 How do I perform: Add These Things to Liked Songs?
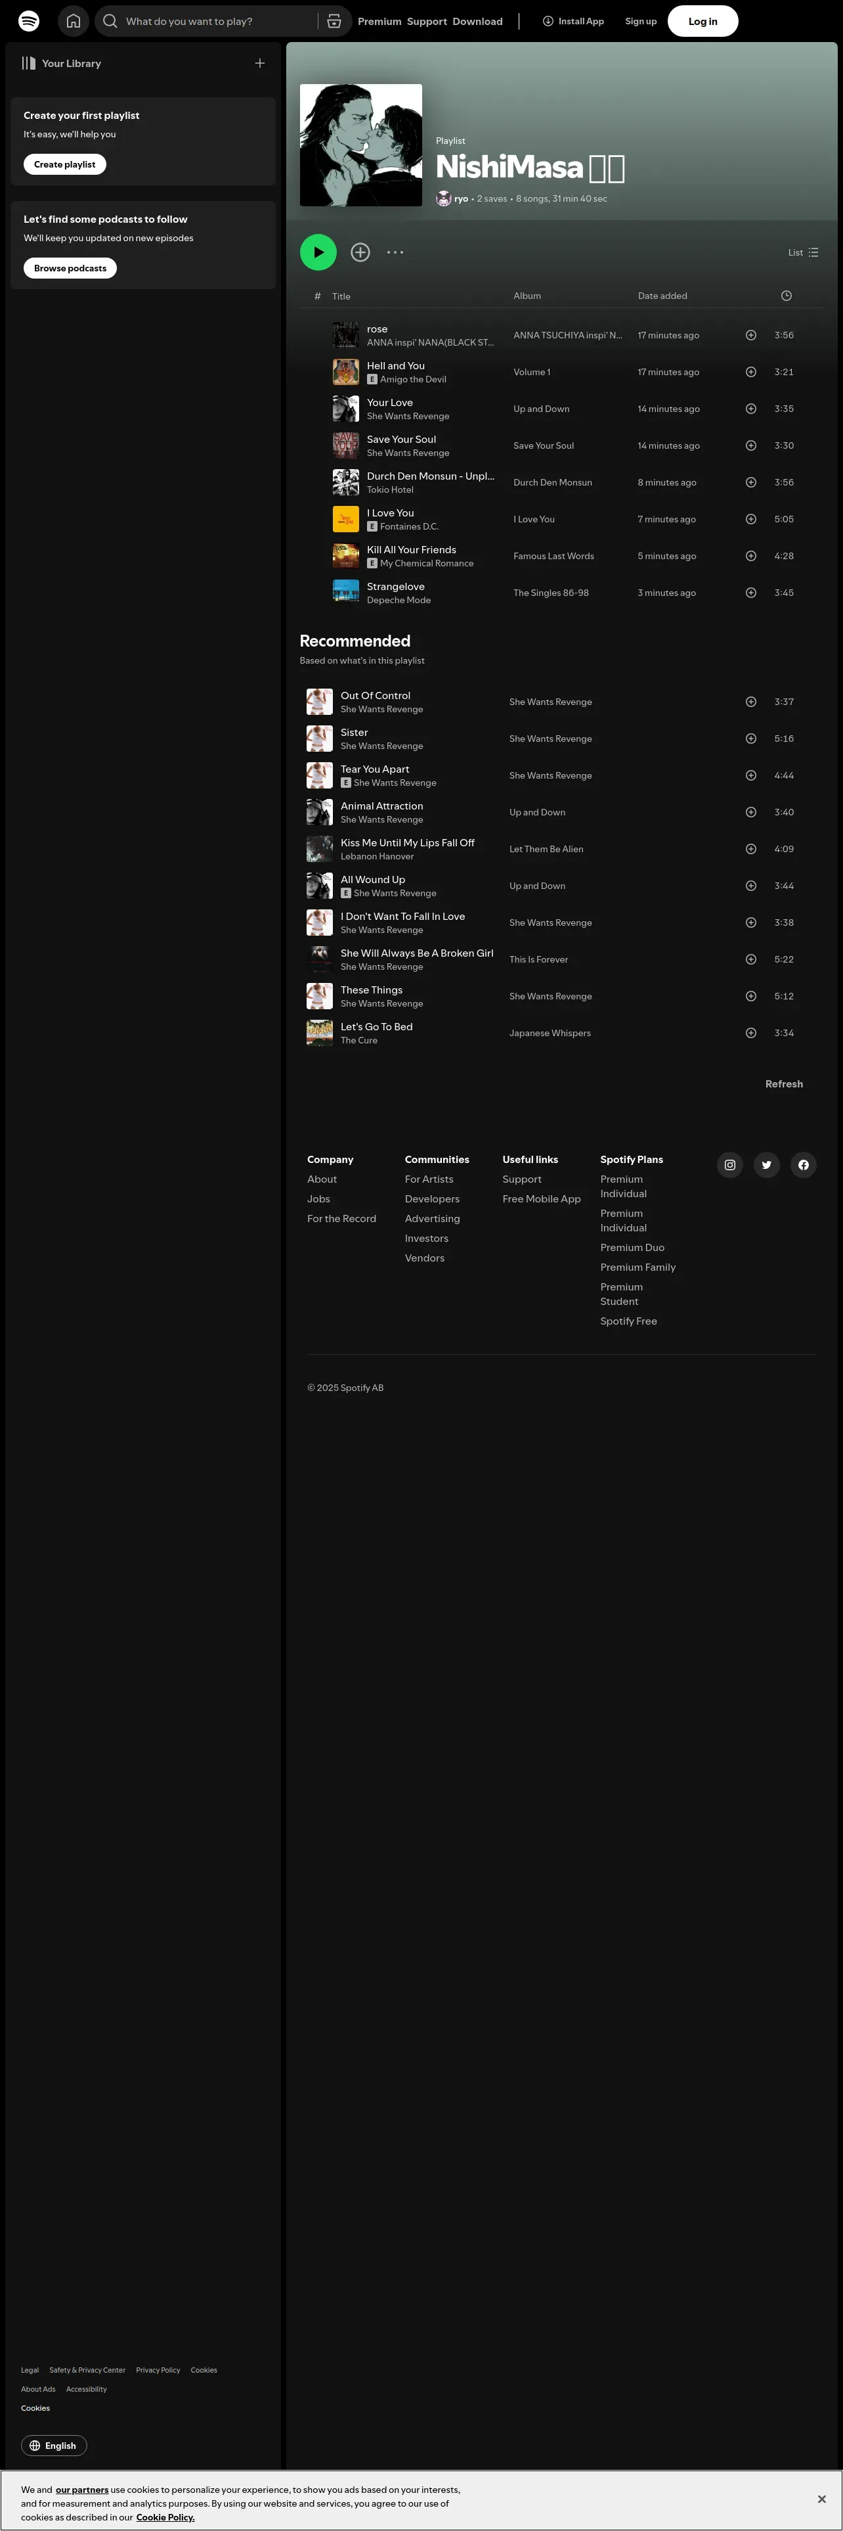pos(750,996)
